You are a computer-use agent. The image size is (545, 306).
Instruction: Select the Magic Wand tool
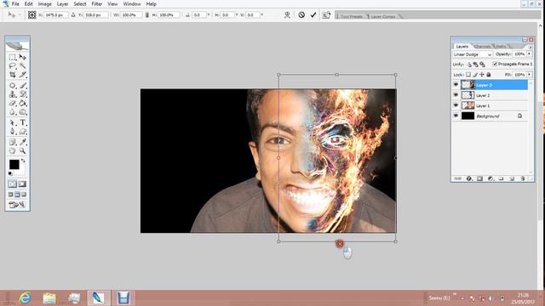23,65
